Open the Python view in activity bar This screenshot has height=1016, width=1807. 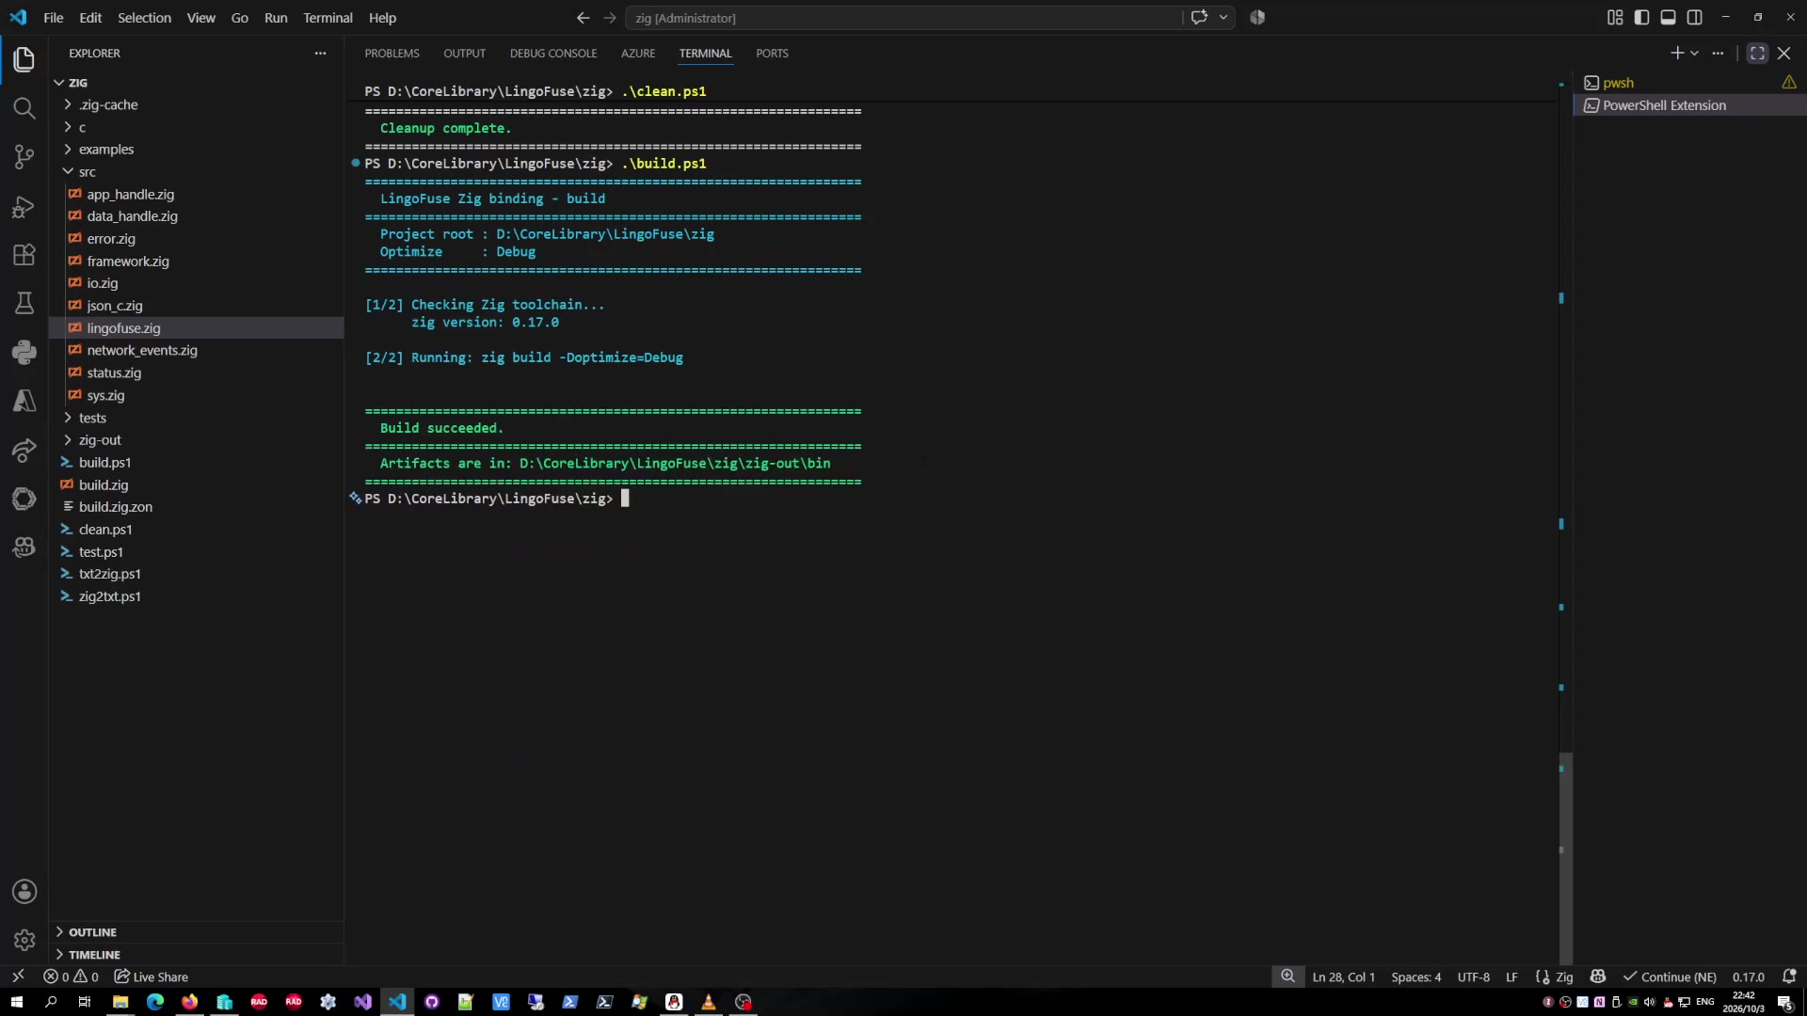pos(24,352)
